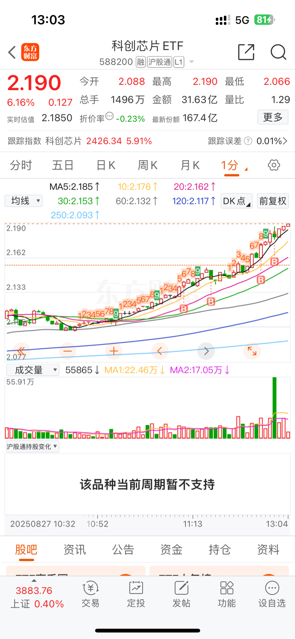Move chart left with left arrow
The width and height of the screenshot is (295, 639).
coord(160,351)
